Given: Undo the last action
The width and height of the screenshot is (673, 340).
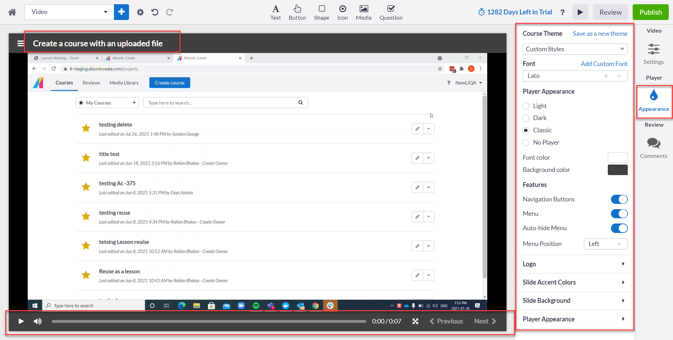Looking at the screenshot, I should click(155, 12).
